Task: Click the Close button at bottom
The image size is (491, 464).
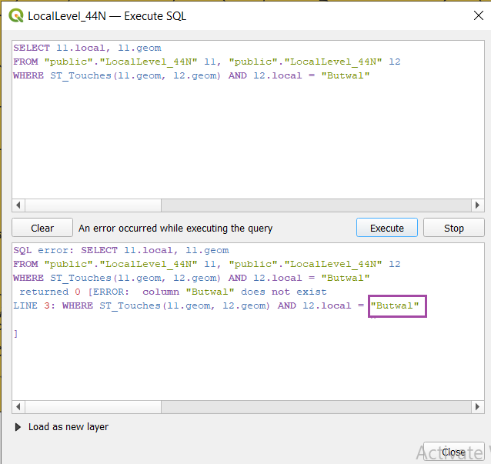Action: tap(453, 452)
